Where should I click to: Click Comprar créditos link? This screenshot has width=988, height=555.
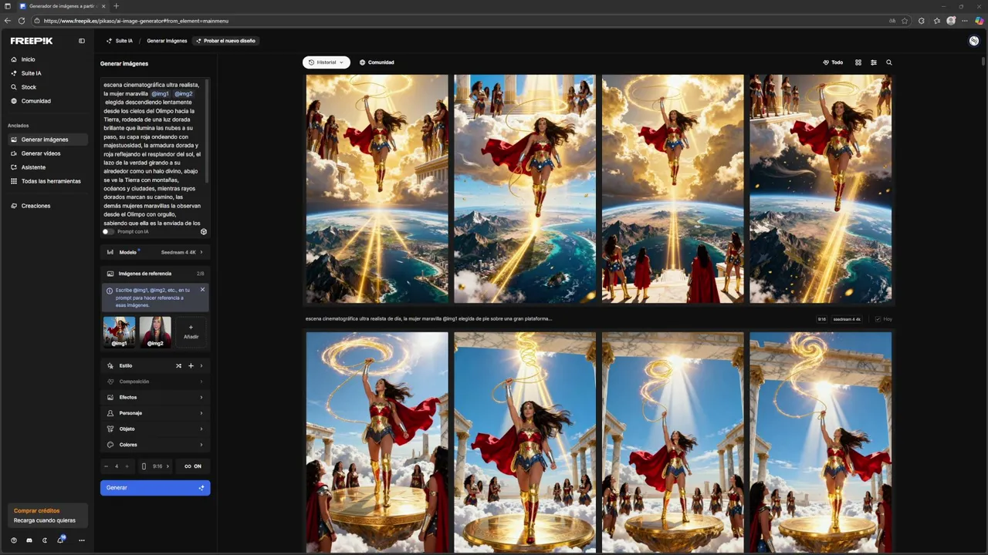click(x=36, y=510)
